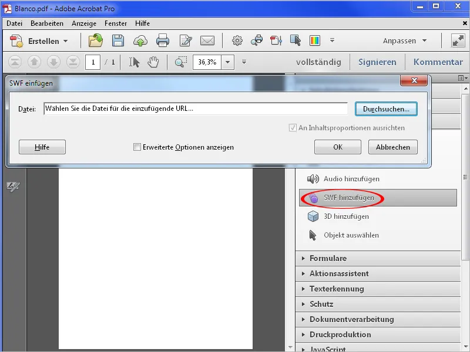Go to next page down arrow
Screen dimensions: 470x352
pyautogui.click(x=53, y=62)
